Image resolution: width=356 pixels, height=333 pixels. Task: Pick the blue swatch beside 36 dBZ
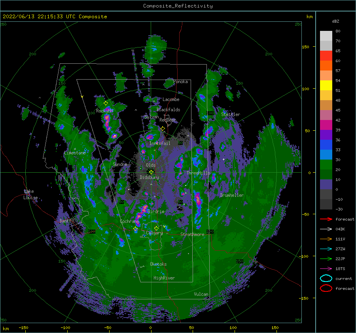(326, 145)
